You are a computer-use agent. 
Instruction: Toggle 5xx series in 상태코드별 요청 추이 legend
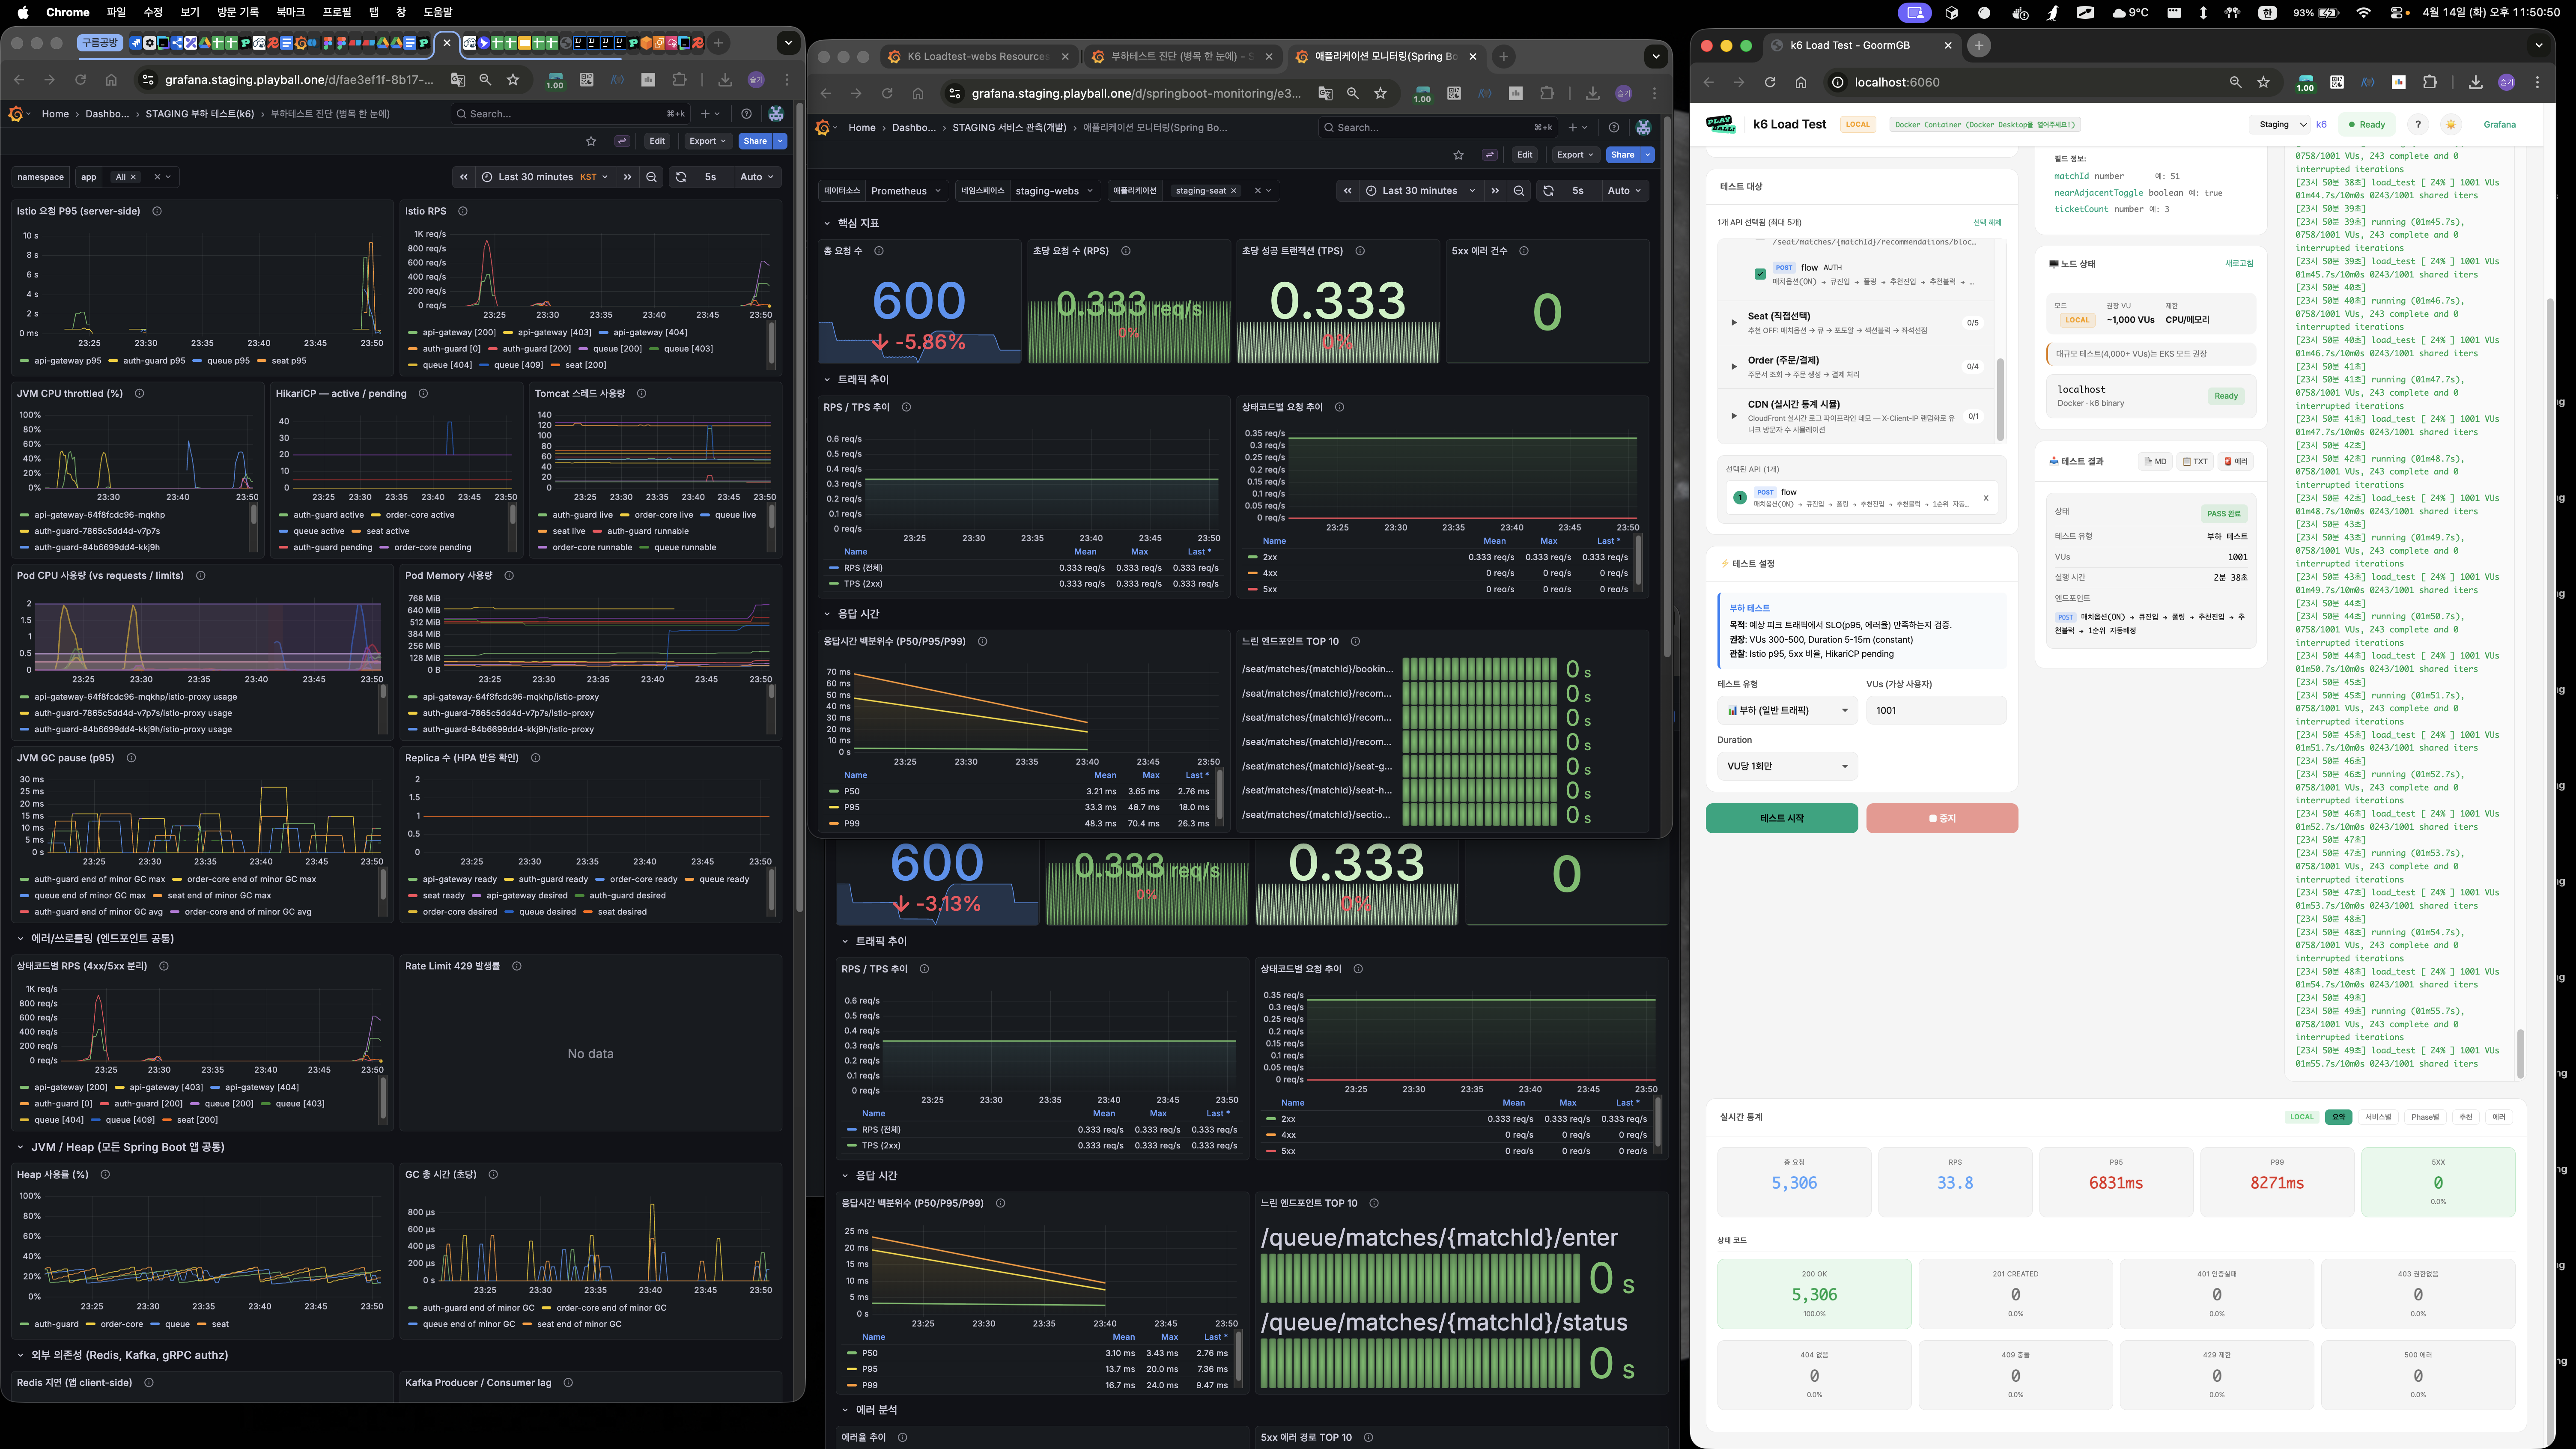pyautogui.click(x=1269, y=589)
